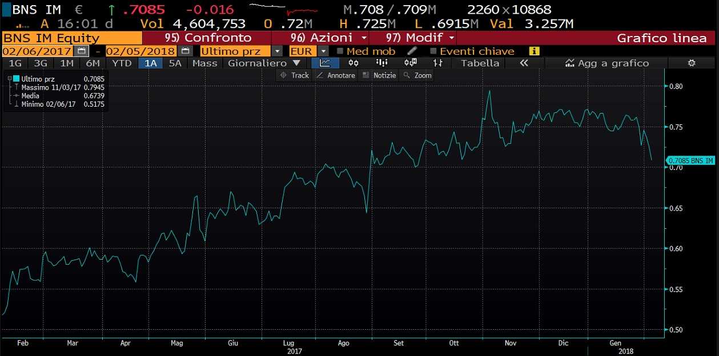
Task: Select the bar chart type icon
Action: (438, 63)
